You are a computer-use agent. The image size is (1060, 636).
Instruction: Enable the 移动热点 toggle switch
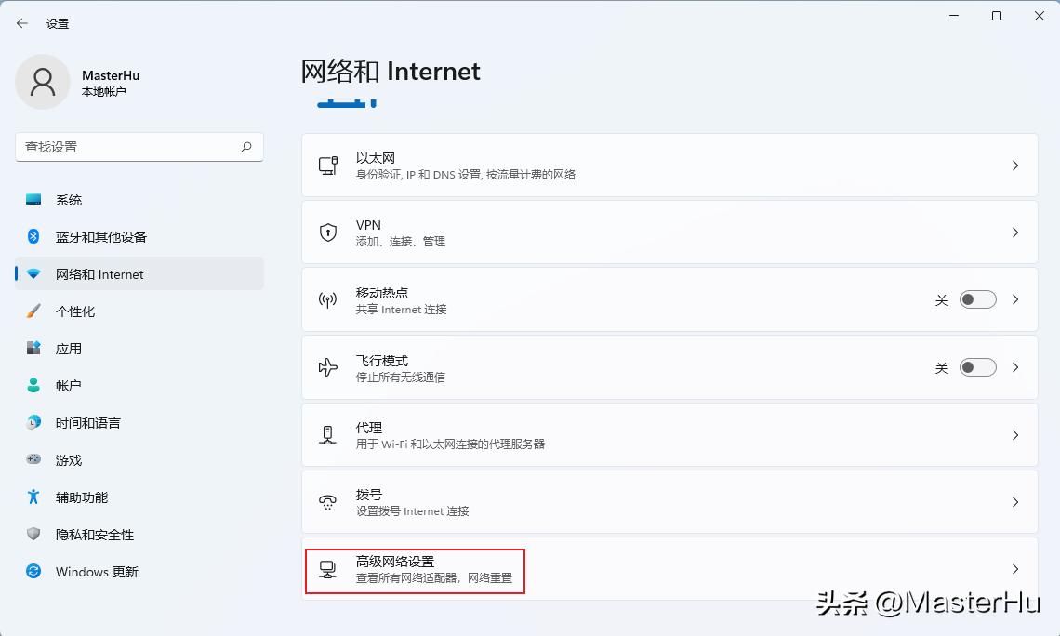click(x=977, y=299)
